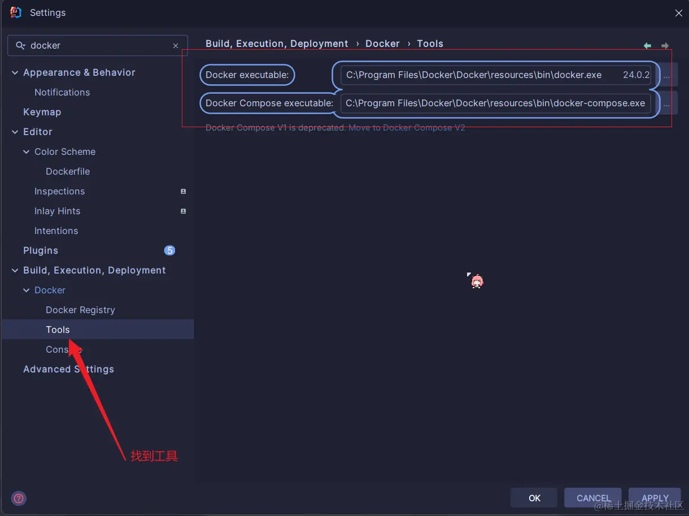Click Docker in the breadcrumb path
689x516 pixels.
(382, 44)
